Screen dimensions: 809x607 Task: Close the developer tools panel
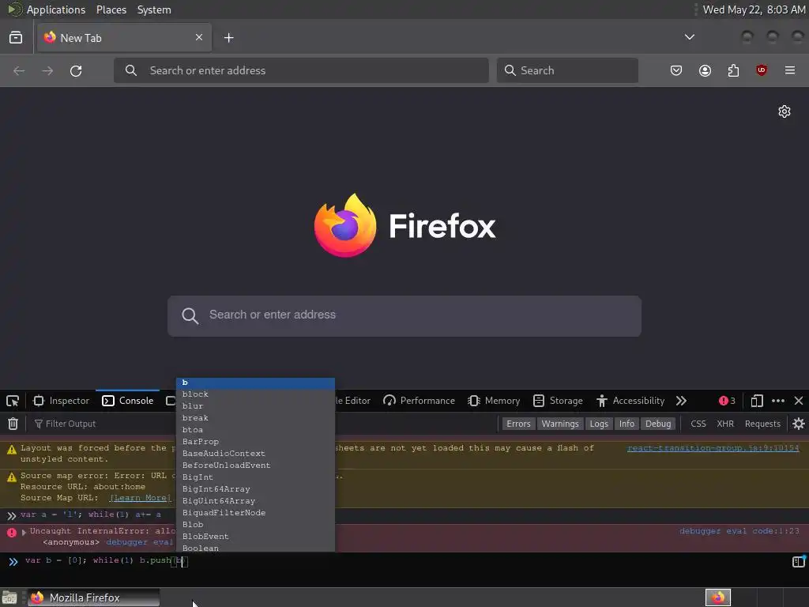coord(799,401)
